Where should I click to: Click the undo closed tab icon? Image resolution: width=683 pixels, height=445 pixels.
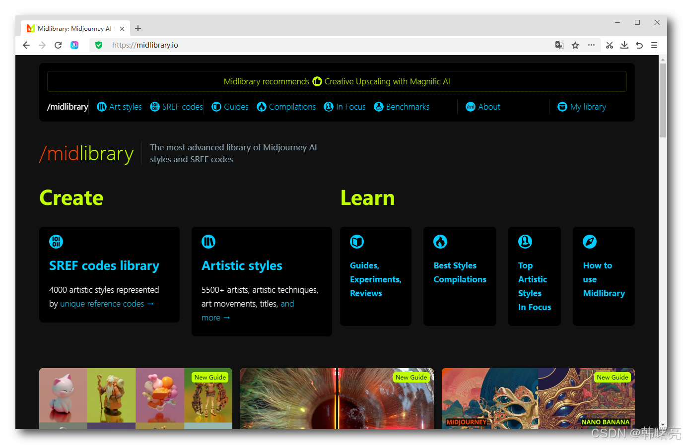(639, 45)
